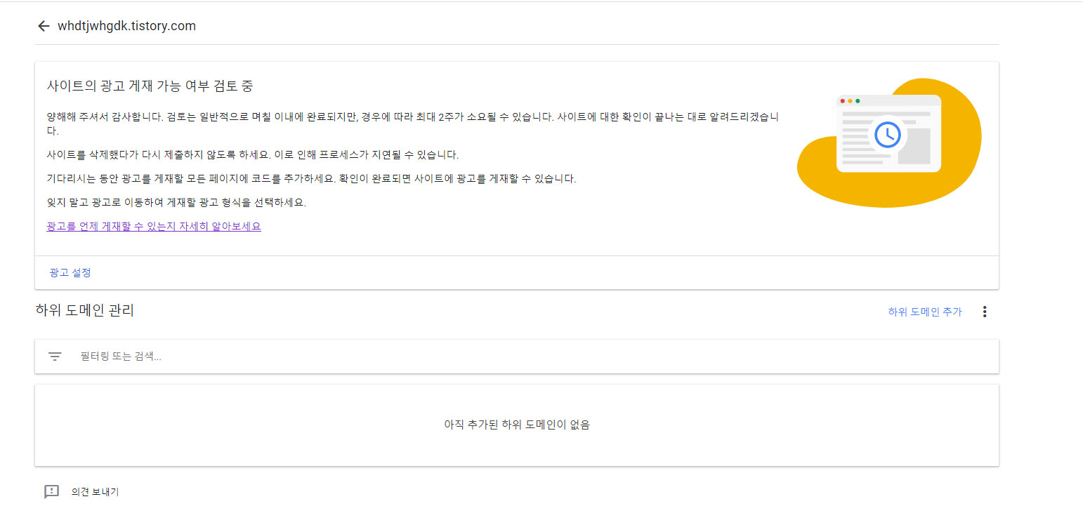Image resolution: width=1083 pixels, height=532 pixels.
Task: Open the learn-more link about ad display timing
Action: (x=152, y=226)
